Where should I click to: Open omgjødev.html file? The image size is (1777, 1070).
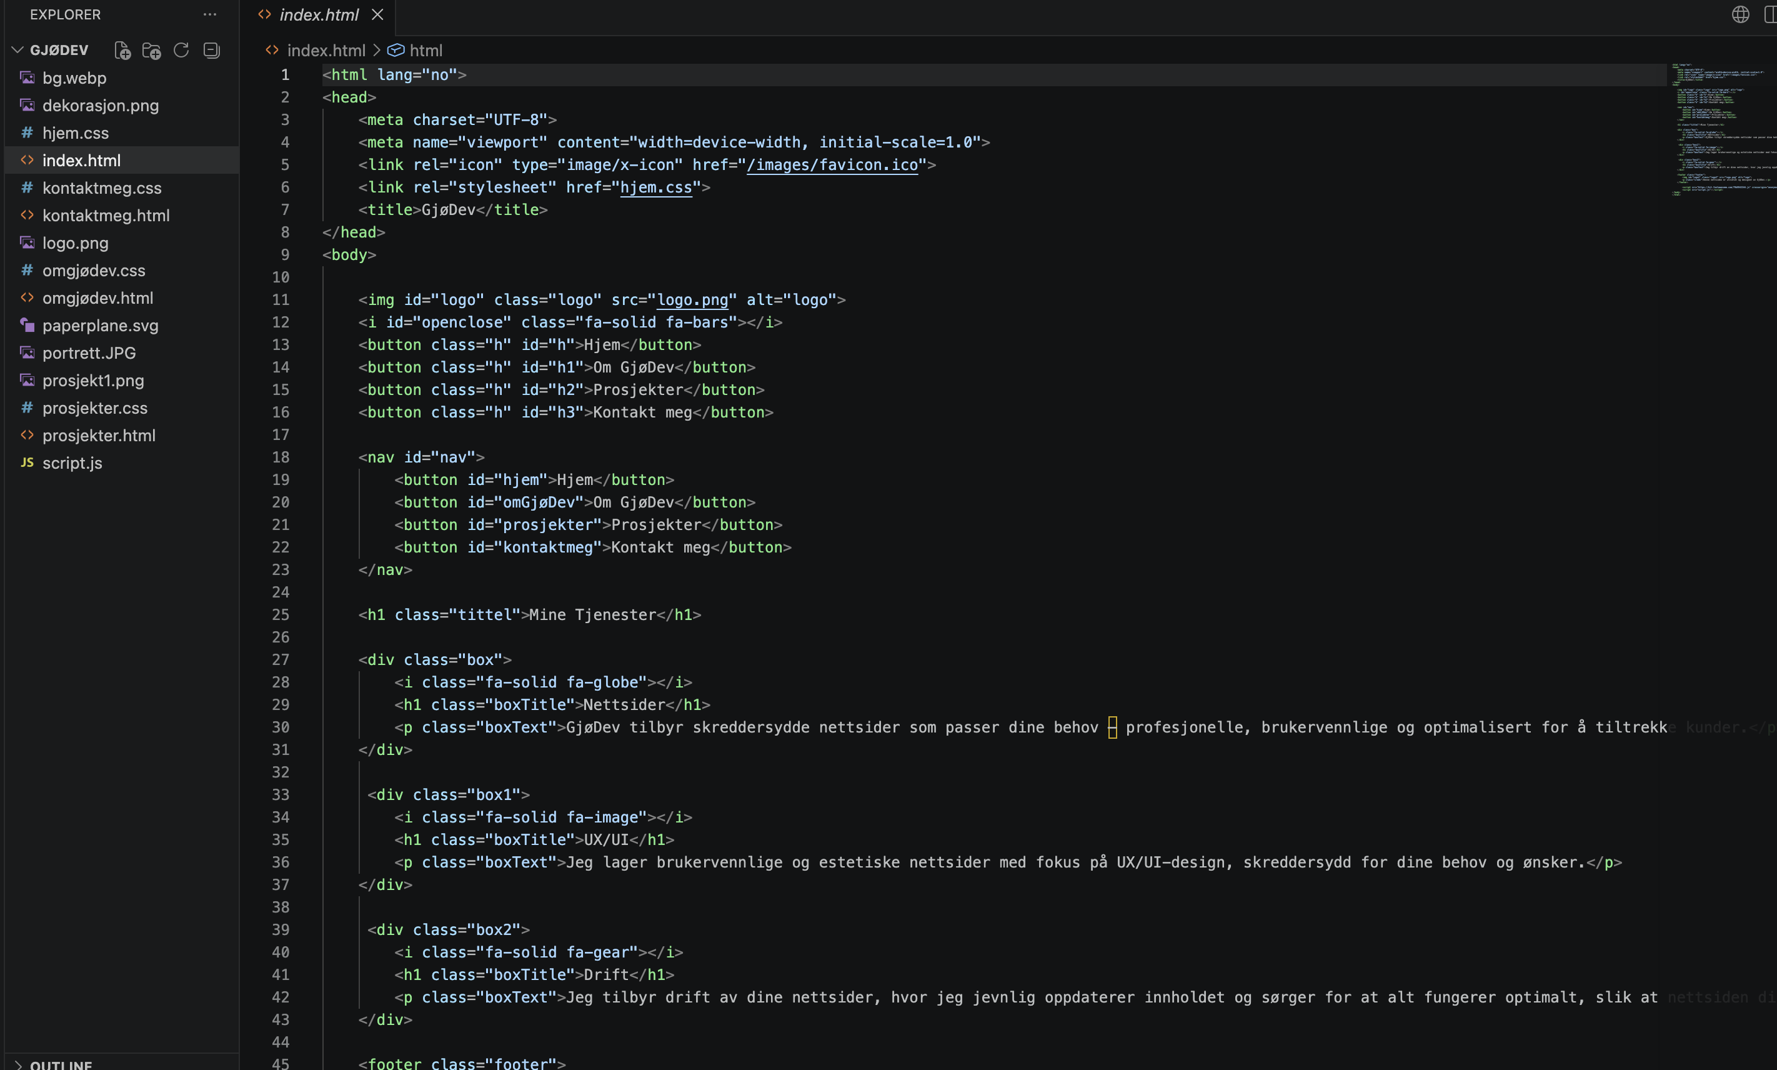[x=122, y=297]
